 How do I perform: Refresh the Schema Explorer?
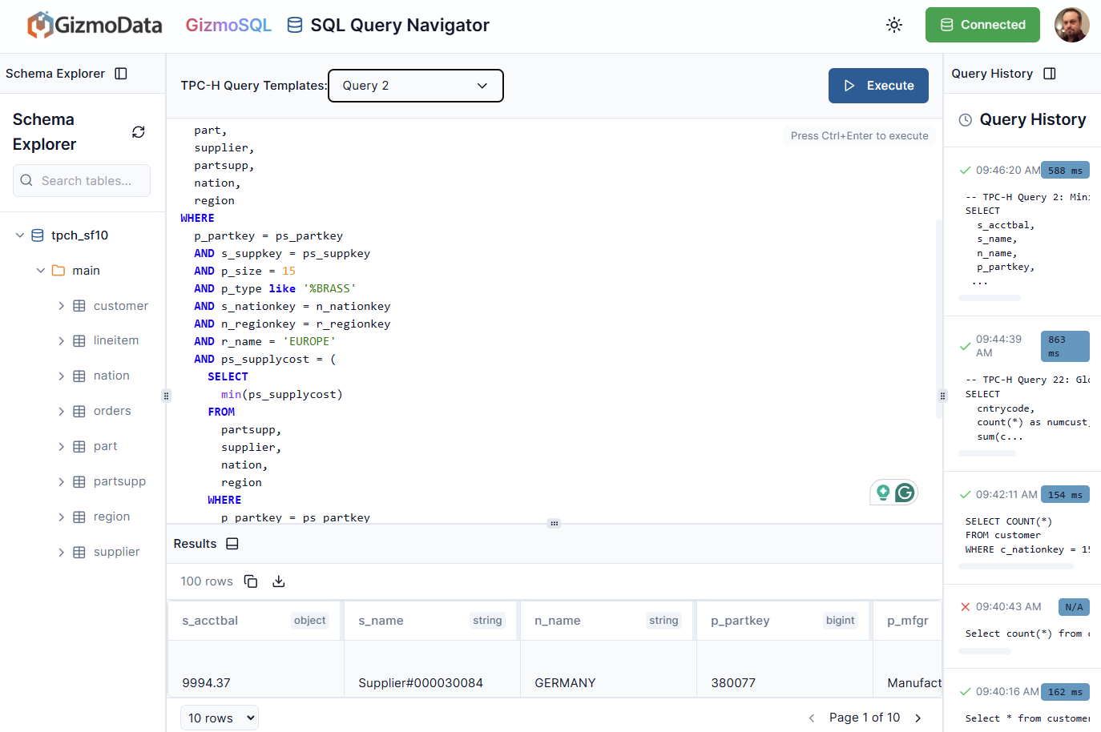pyautogui.click(x=138, y=131)
